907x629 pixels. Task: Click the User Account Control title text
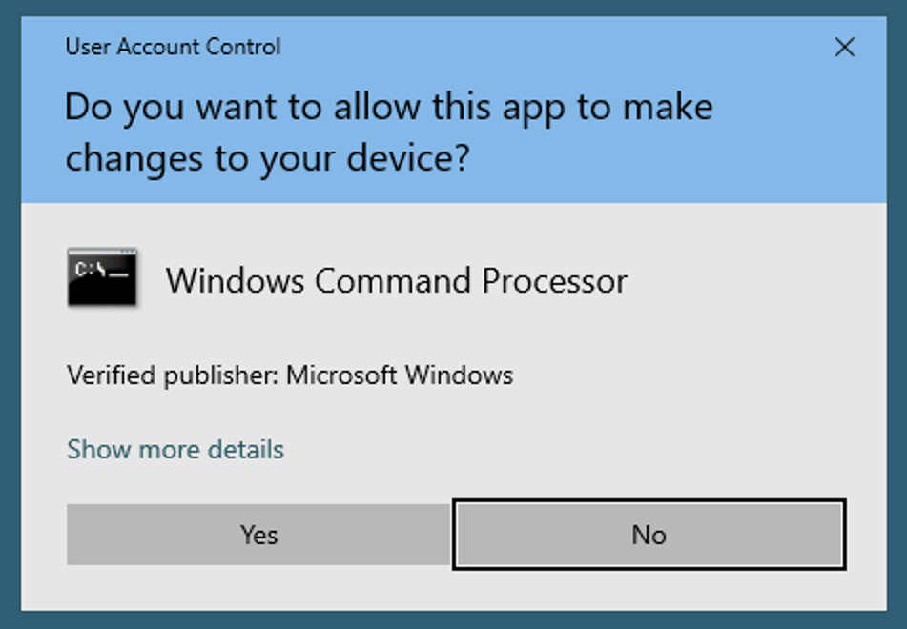pos(173,47)
